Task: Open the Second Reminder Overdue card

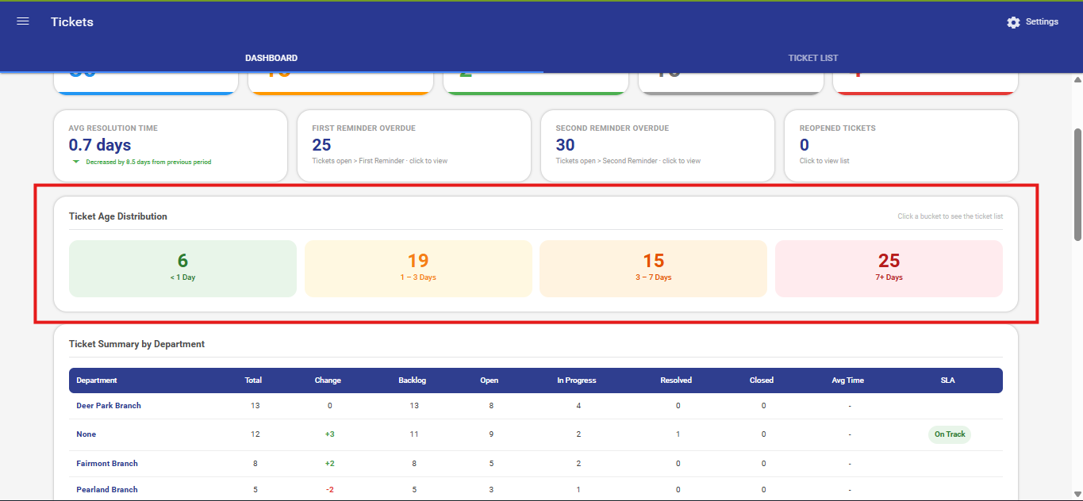Action: pos(657,146)
